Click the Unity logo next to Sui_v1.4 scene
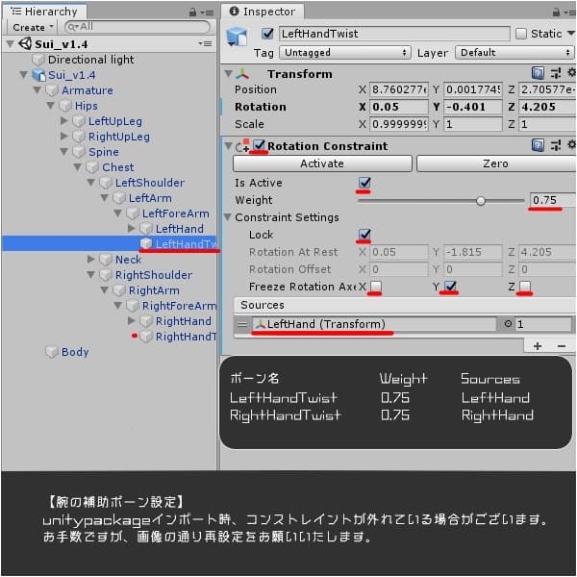The image size is (577, 577). click(x=25, y=44)
